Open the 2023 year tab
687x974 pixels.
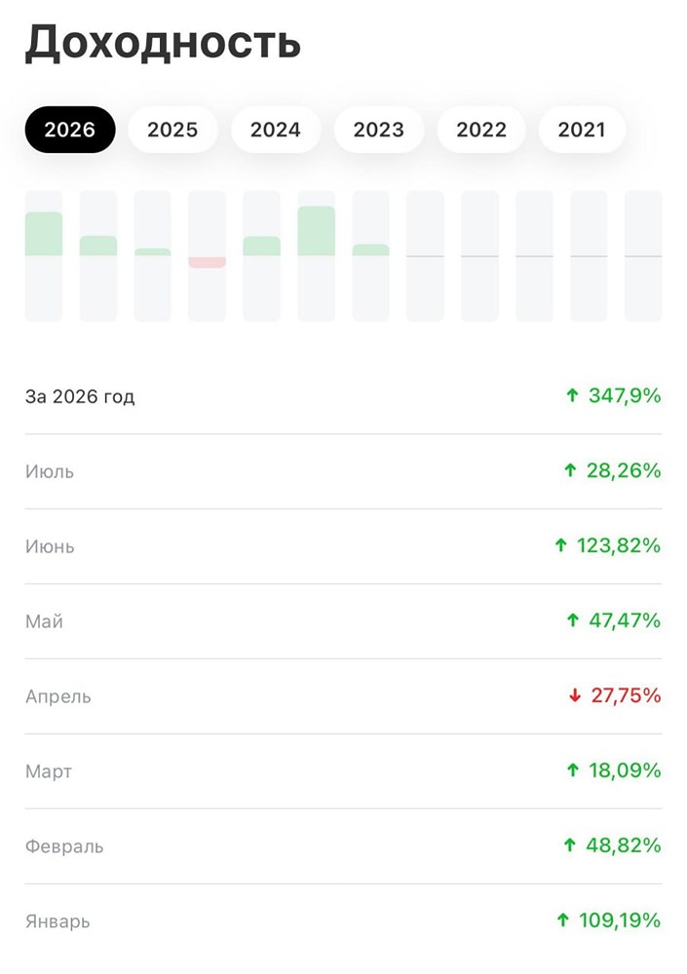tap(379, 130)
